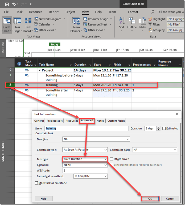Click the Save icon in title bar
Screen dimensions: 185x205
click(7, 4)
